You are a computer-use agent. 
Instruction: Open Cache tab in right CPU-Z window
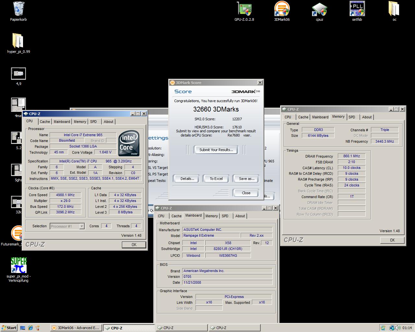click(303, 117)
